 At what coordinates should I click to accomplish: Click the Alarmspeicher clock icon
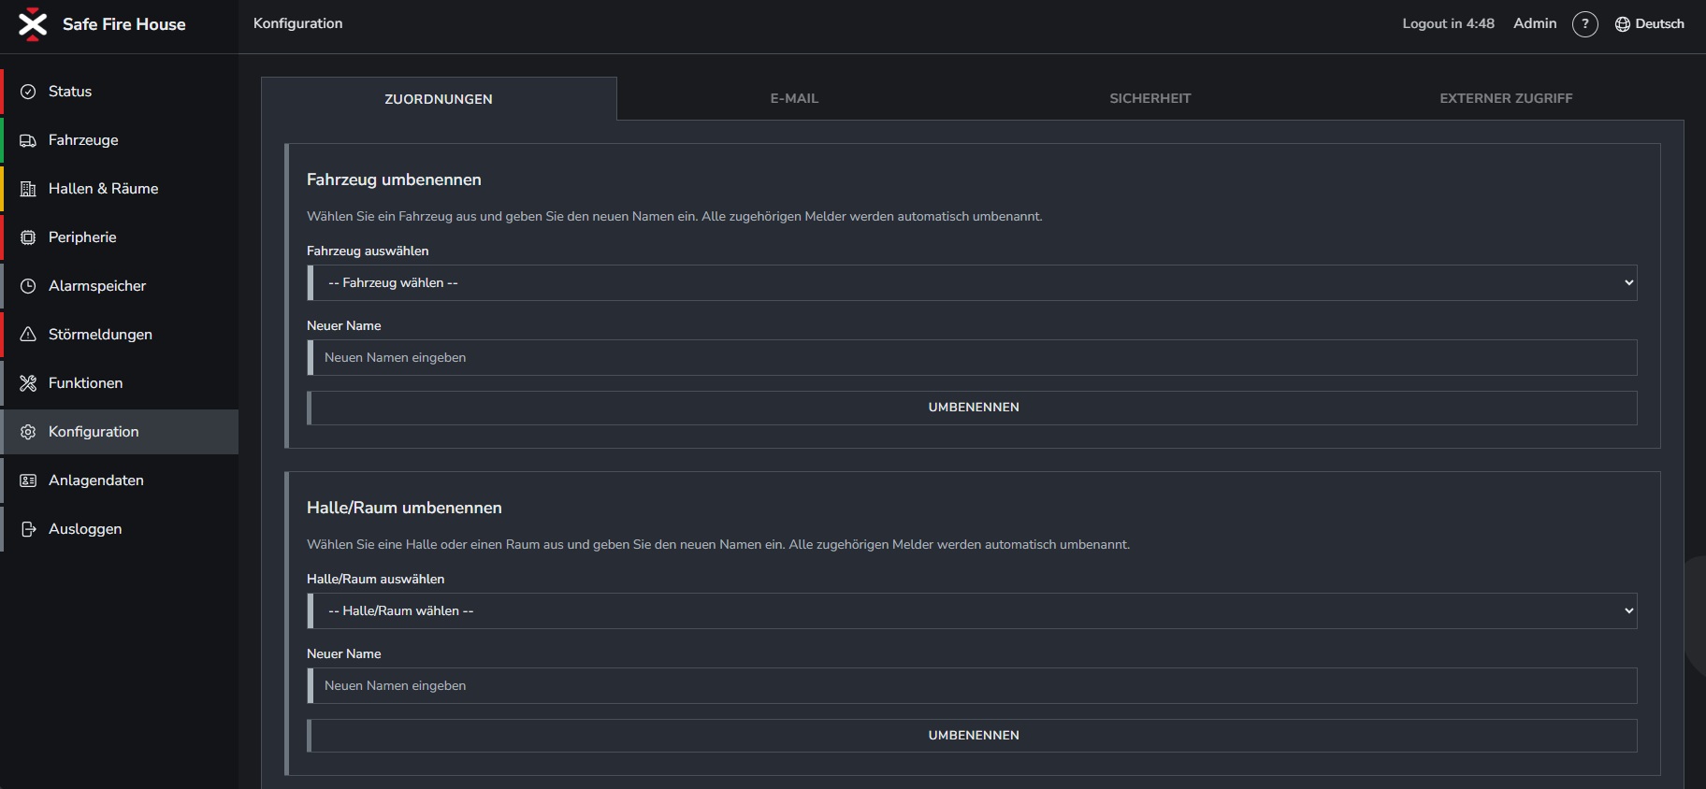coord(28,286)
